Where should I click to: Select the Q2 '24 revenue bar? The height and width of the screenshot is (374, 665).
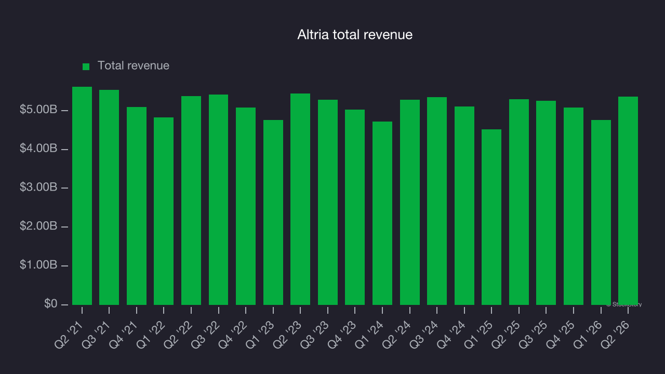(x=410, y=202)
